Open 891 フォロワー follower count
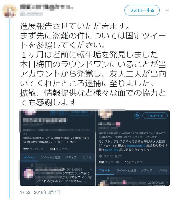The image size is (174, 198). coord(60,149)
